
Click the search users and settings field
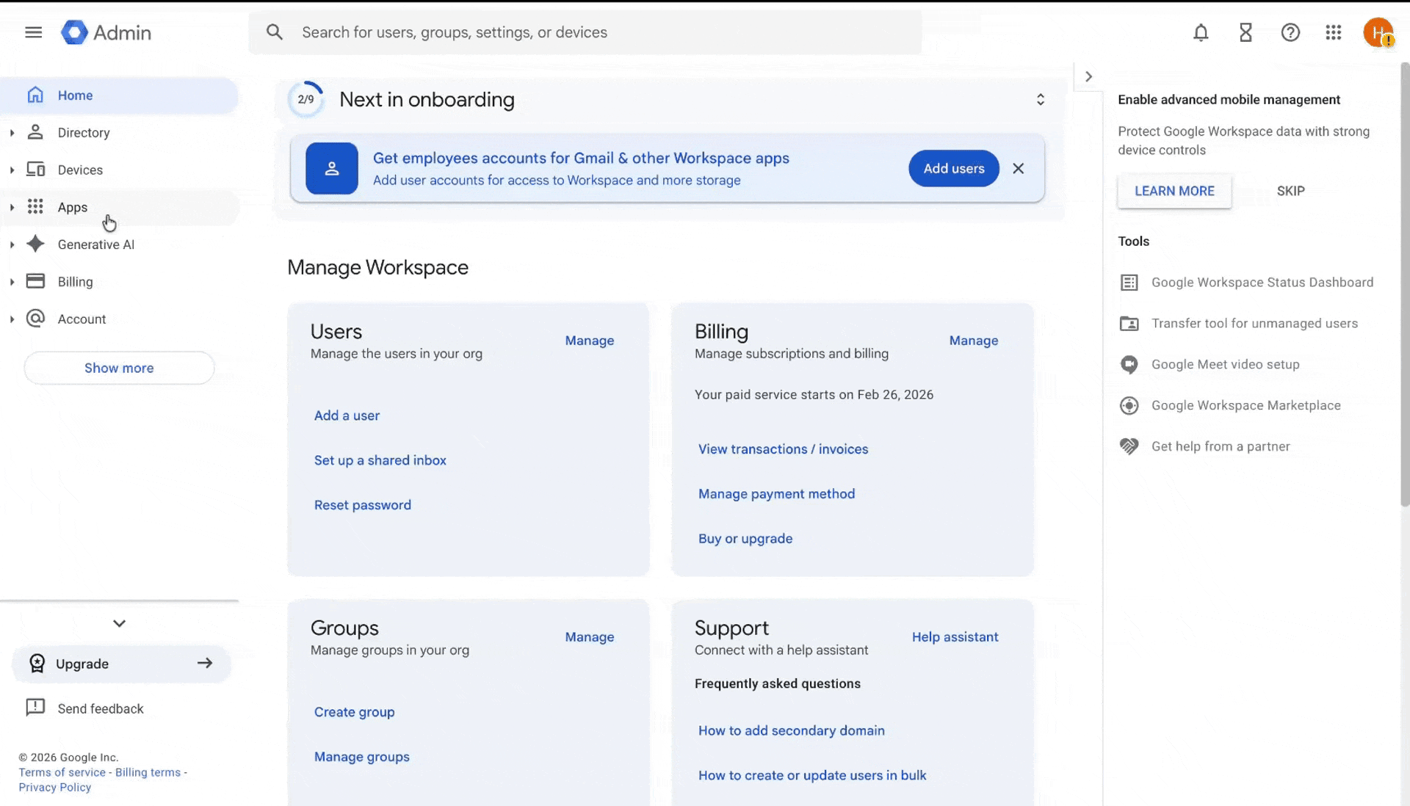(587, 32)
